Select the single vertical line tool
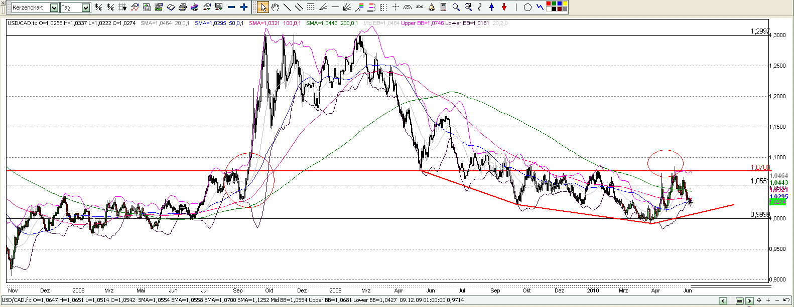 click(516, 7)
